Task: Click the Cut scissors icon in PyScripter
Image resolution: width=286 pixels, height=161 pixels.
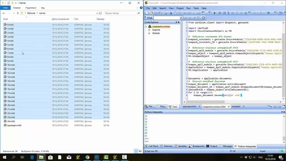Action: point(171,13)
